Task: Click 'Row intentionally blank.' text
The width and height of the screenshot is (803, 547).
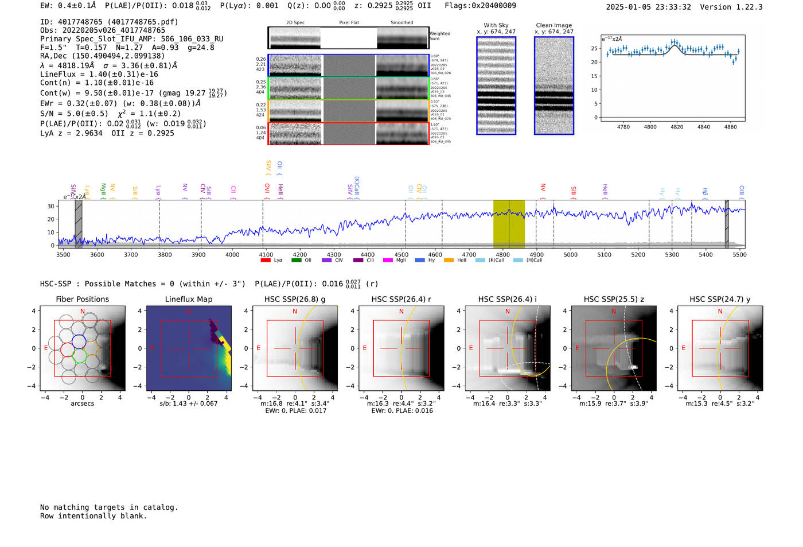Action: pyautogui.click(x=93, y=516)
